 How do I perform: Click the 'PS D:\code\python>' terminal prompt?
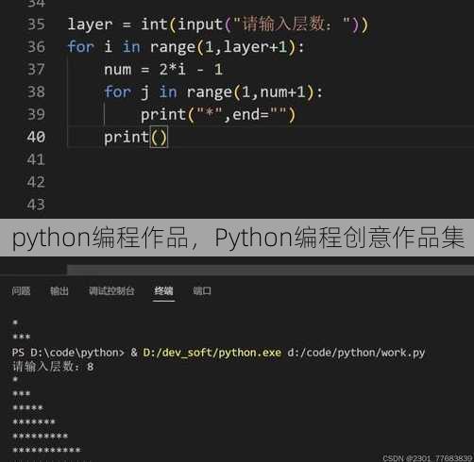coord(68,353)
